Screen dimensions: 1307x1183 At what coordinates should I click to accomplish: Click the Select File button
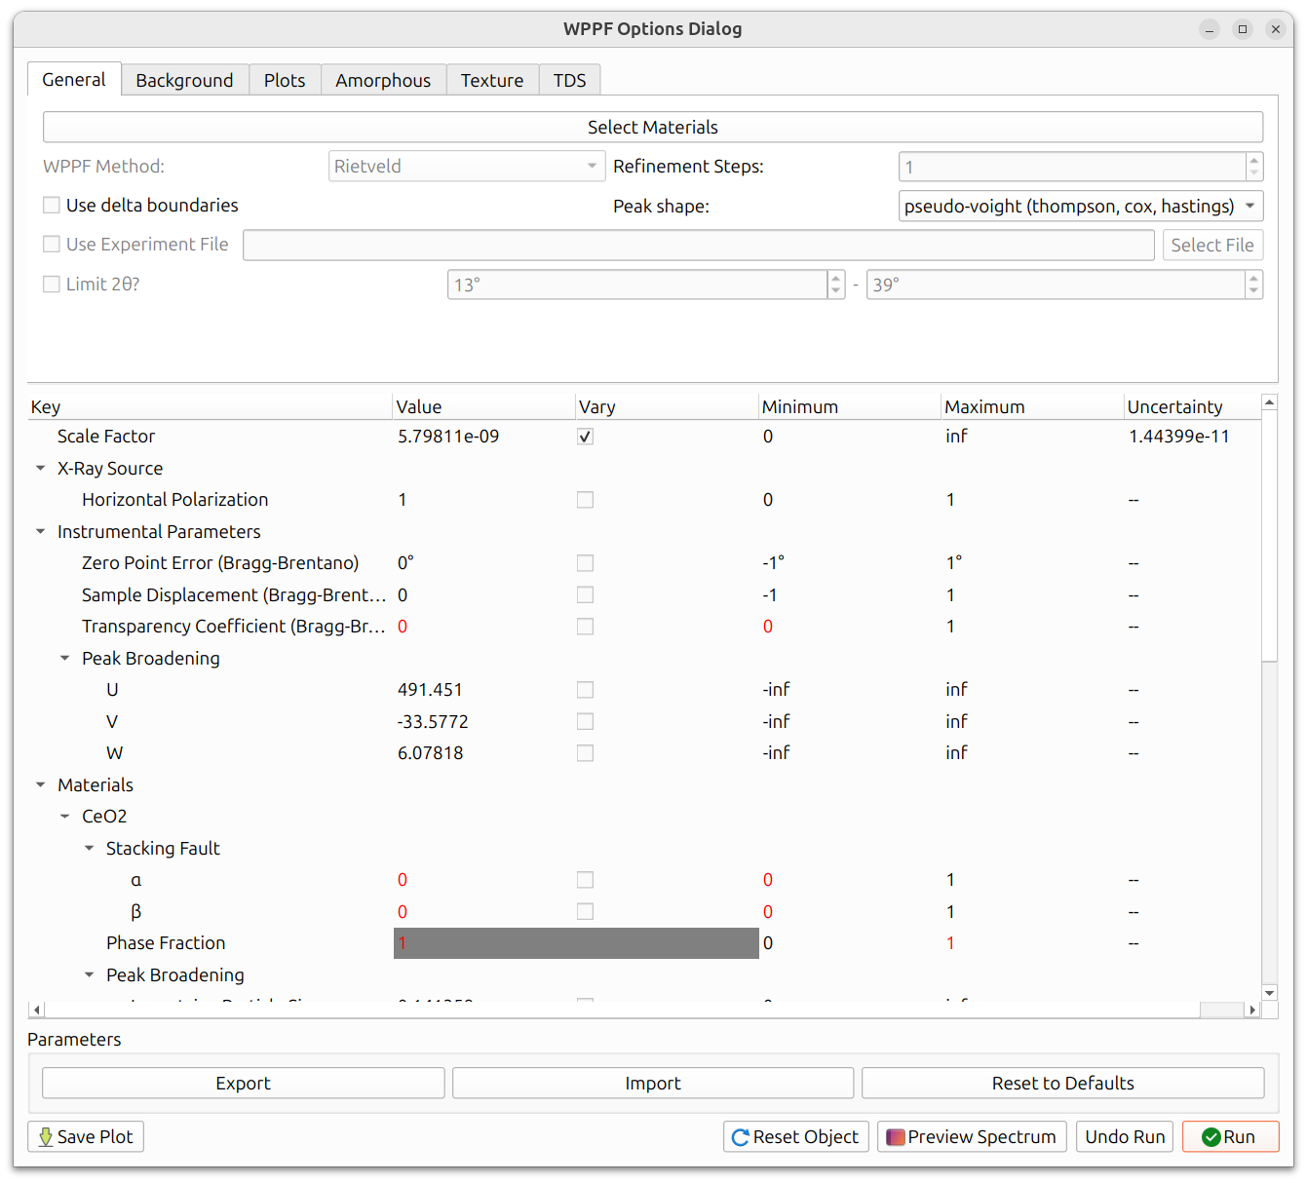[x=1212, y=246]
